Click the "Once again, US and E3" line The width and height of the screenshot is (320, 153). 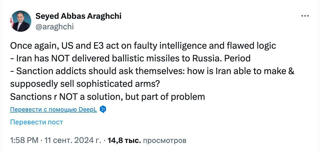coord(143,46)
